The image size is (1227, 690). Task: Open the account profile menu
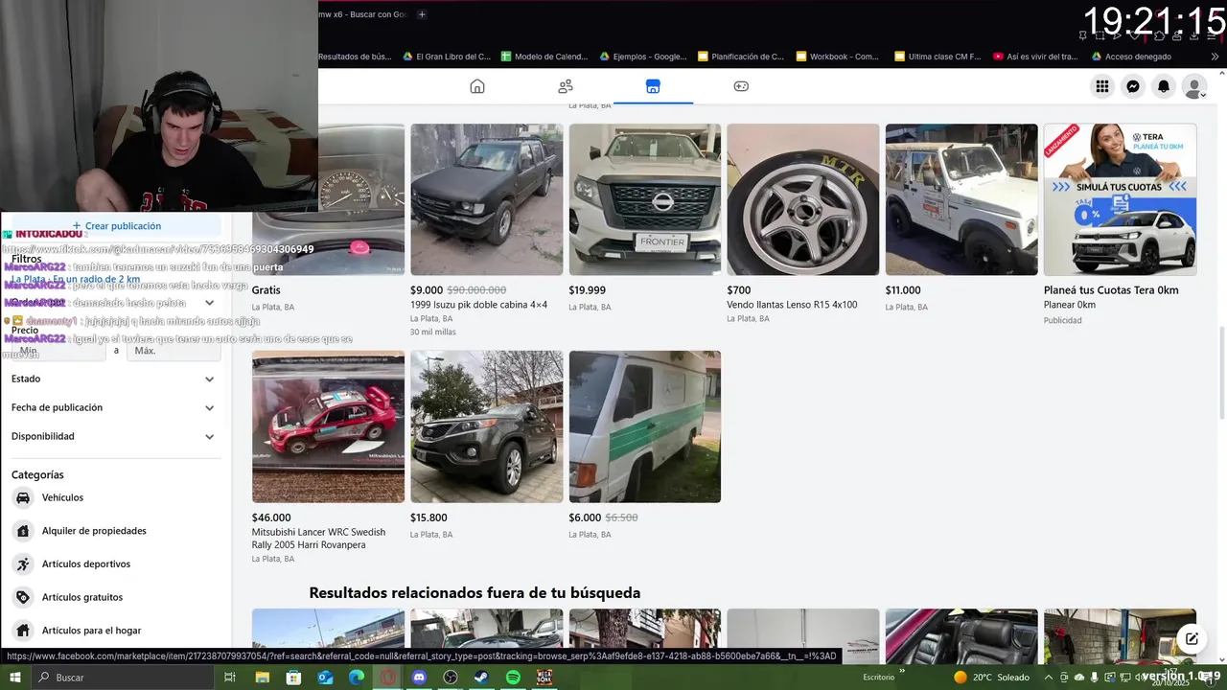(1194, 86)
